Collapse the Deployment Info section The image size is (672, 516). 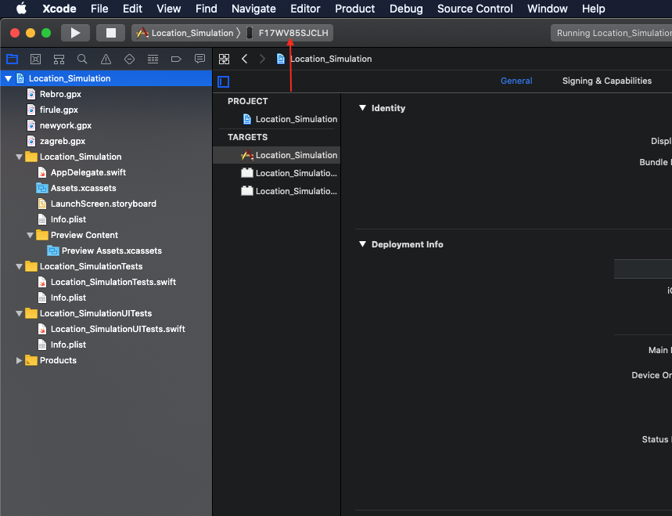pyautogui.click(x=362, y=244)
